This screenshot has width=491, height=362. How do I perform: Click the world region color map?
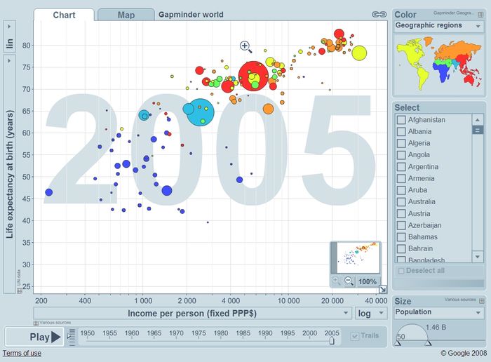438,65
